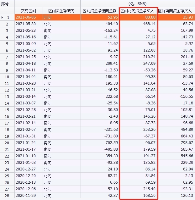Image resolution: width=195 pixels, height=200 pixels.
Task: Click northbound net buy value 245.40
Action: point(138,189)
